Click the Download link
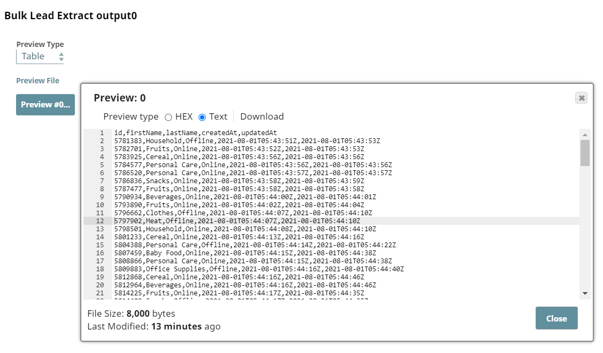603x353 pixels. click(262, 116)
